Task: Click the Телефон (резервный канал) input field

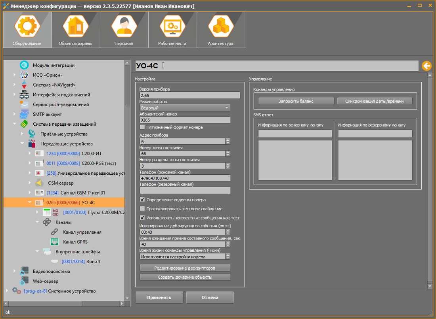Action: click(x=185, y=191)
